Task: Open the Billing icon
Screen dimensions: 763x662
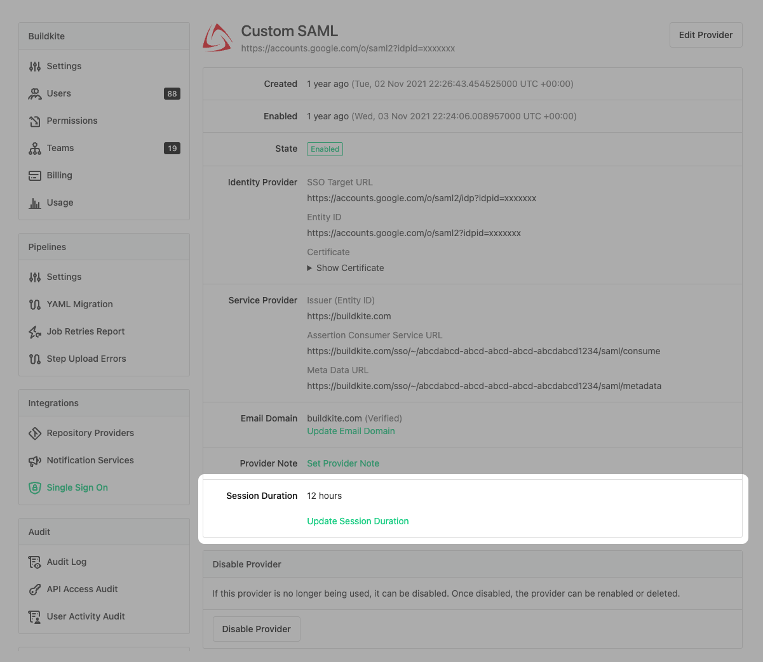Action: coord(35,175)
